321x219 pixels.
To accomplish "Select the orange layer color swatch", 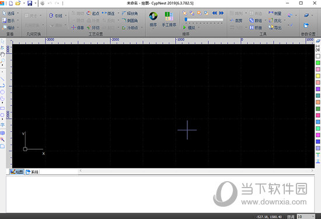I will [x=317, y=102].
